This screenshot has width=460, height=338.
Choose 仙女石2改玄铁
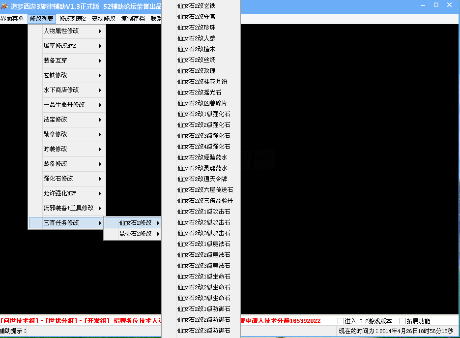point(201,6)
